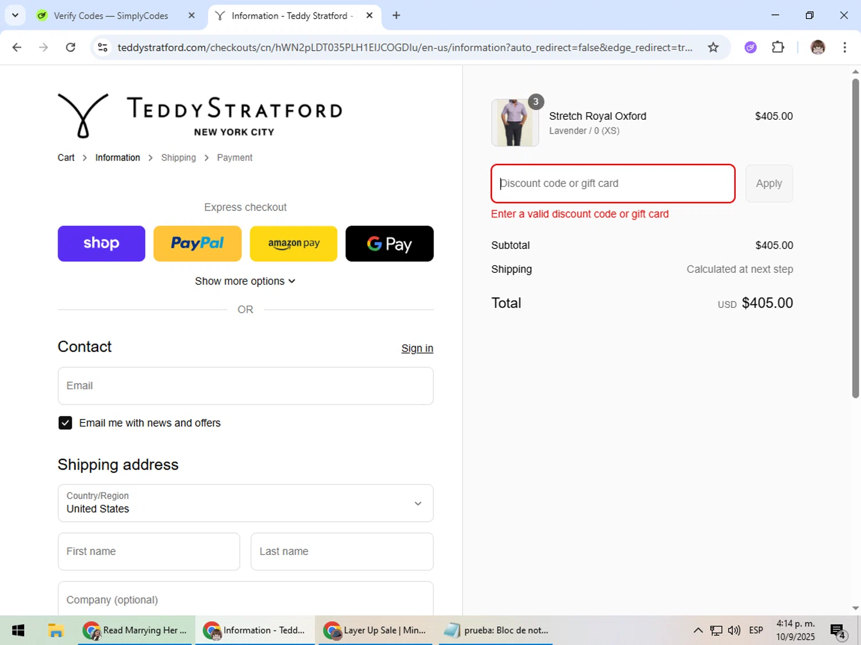This screenshot has width=861, height=645.
Task: Click the Information breadcrumb
Action: [x=118, y=158]
